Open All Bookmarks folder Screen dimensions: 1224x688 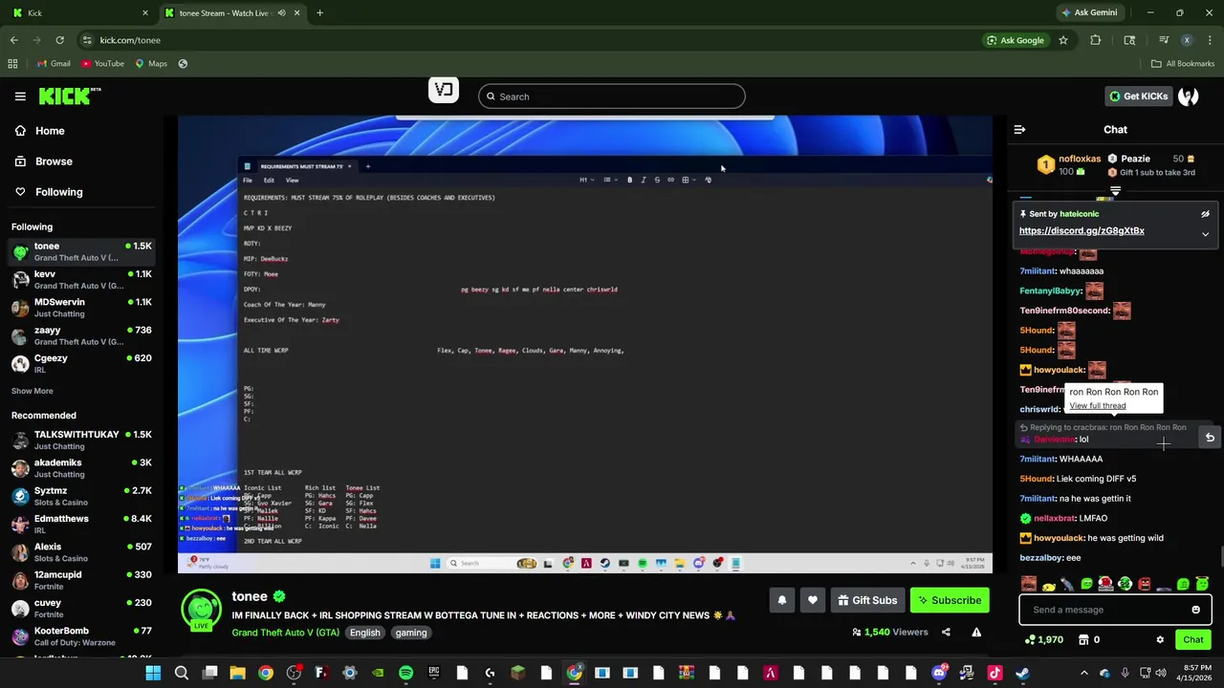(x=1183, y=63)
